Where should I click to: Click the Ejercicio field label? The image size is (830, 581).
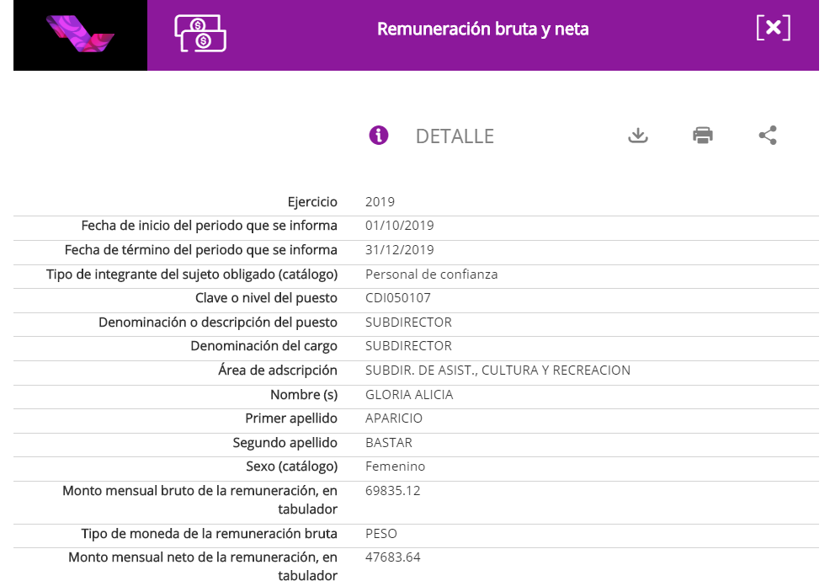click(312, 202)
